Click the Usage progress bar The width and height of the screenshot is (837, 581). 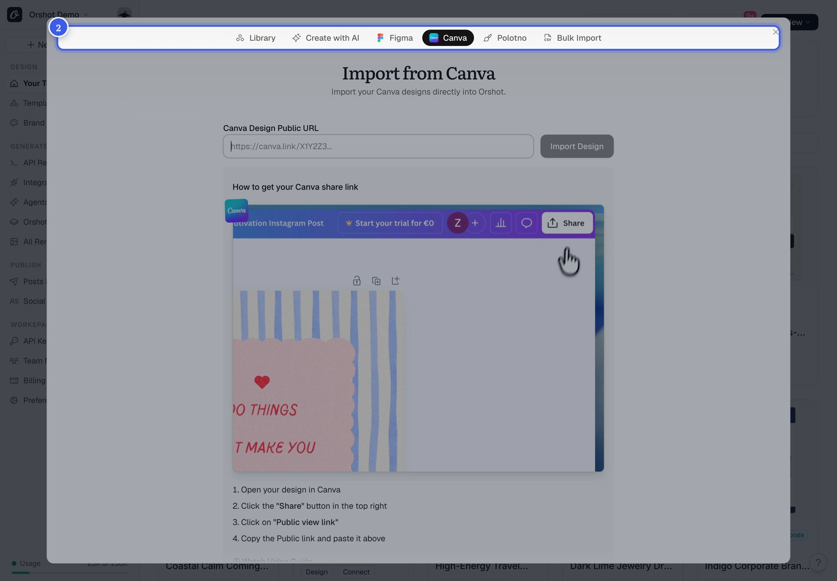pyautogui.click(x=69, y=573)
